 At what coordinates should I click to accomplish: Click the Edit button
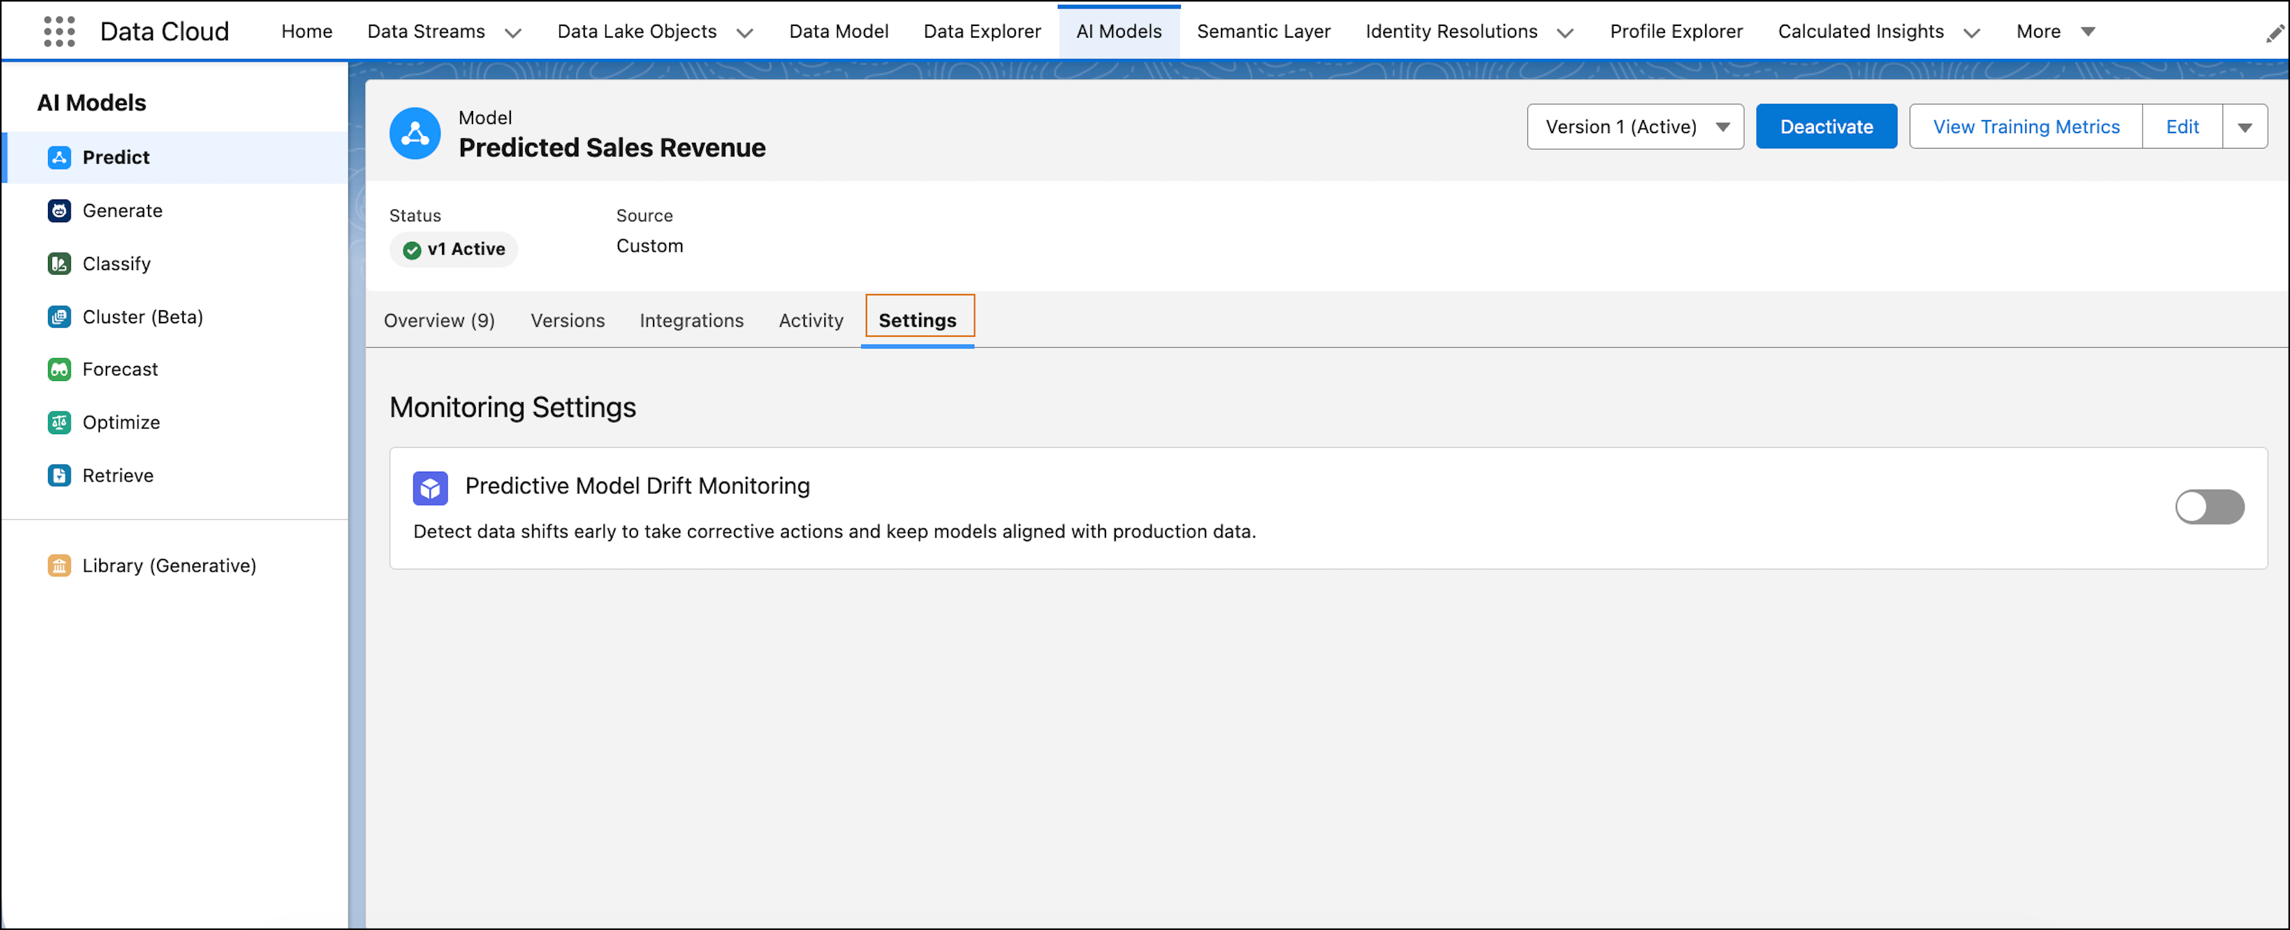point(2182,127)
